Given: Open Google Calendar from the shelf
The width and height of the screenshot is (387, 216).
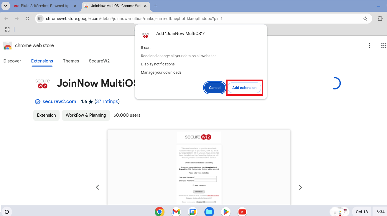Looking at the screenshot, I should point(192,212).
